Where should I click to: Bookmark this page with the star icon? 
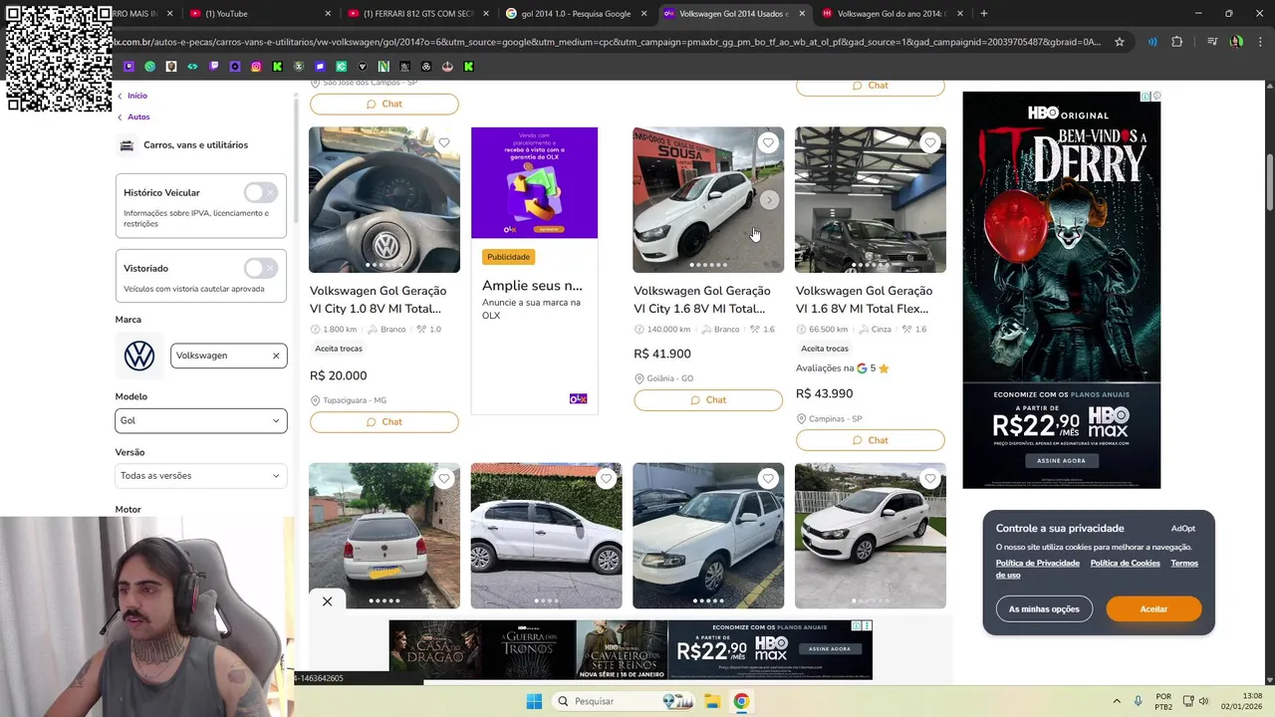click(x=1120, y=42)
